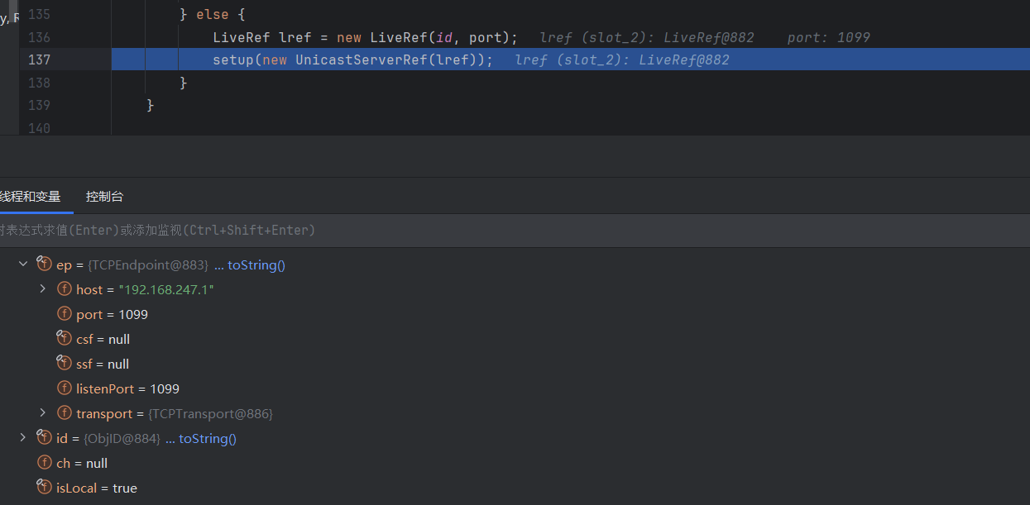Click the field icon beside ch = null

(44, 463)
